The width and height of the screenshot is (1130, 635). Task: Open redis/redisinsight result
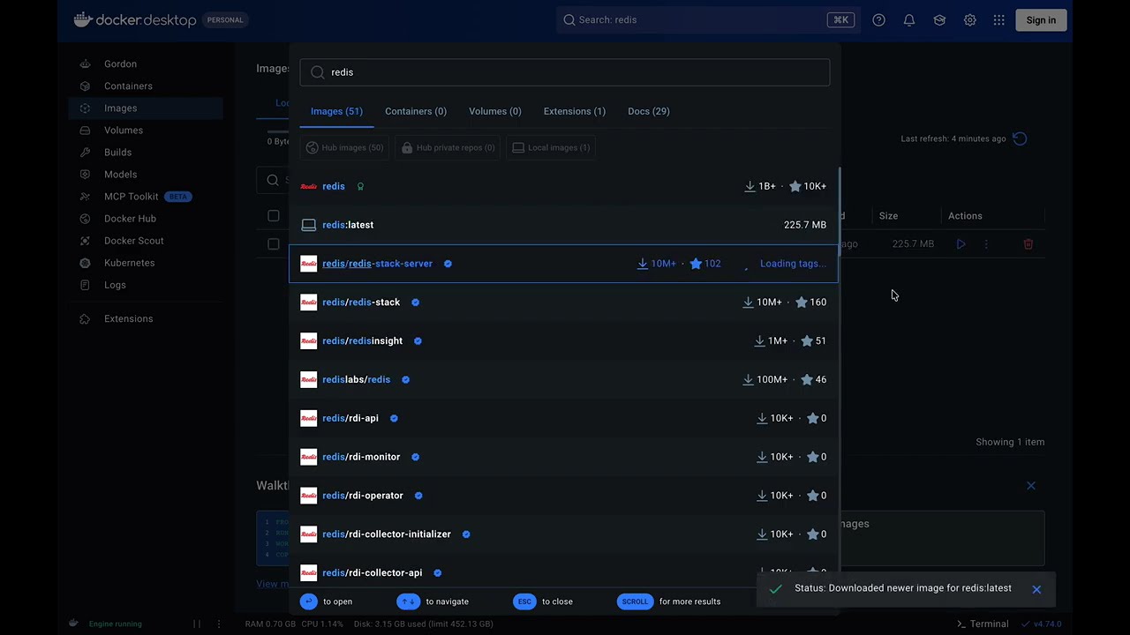tap(563, 341)
